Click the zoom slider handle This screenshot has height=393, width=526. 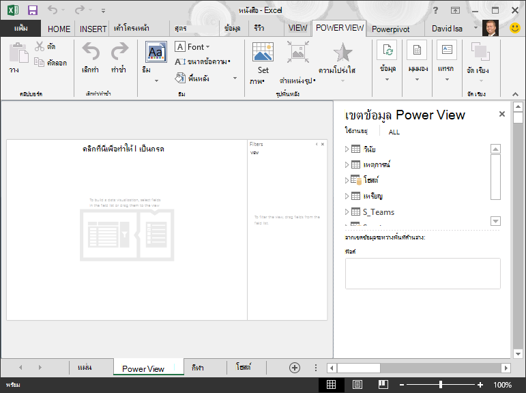coord(441,385)
